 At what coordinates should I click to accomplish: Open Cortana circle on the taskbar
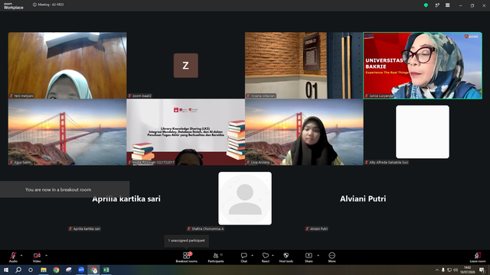31,270
